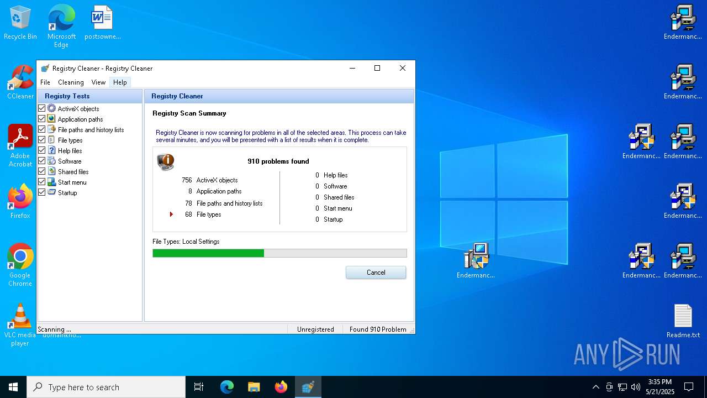The image size is (707, 398).
Task: Toggle the Application paths checkbox
Action: tap(41, 119)
